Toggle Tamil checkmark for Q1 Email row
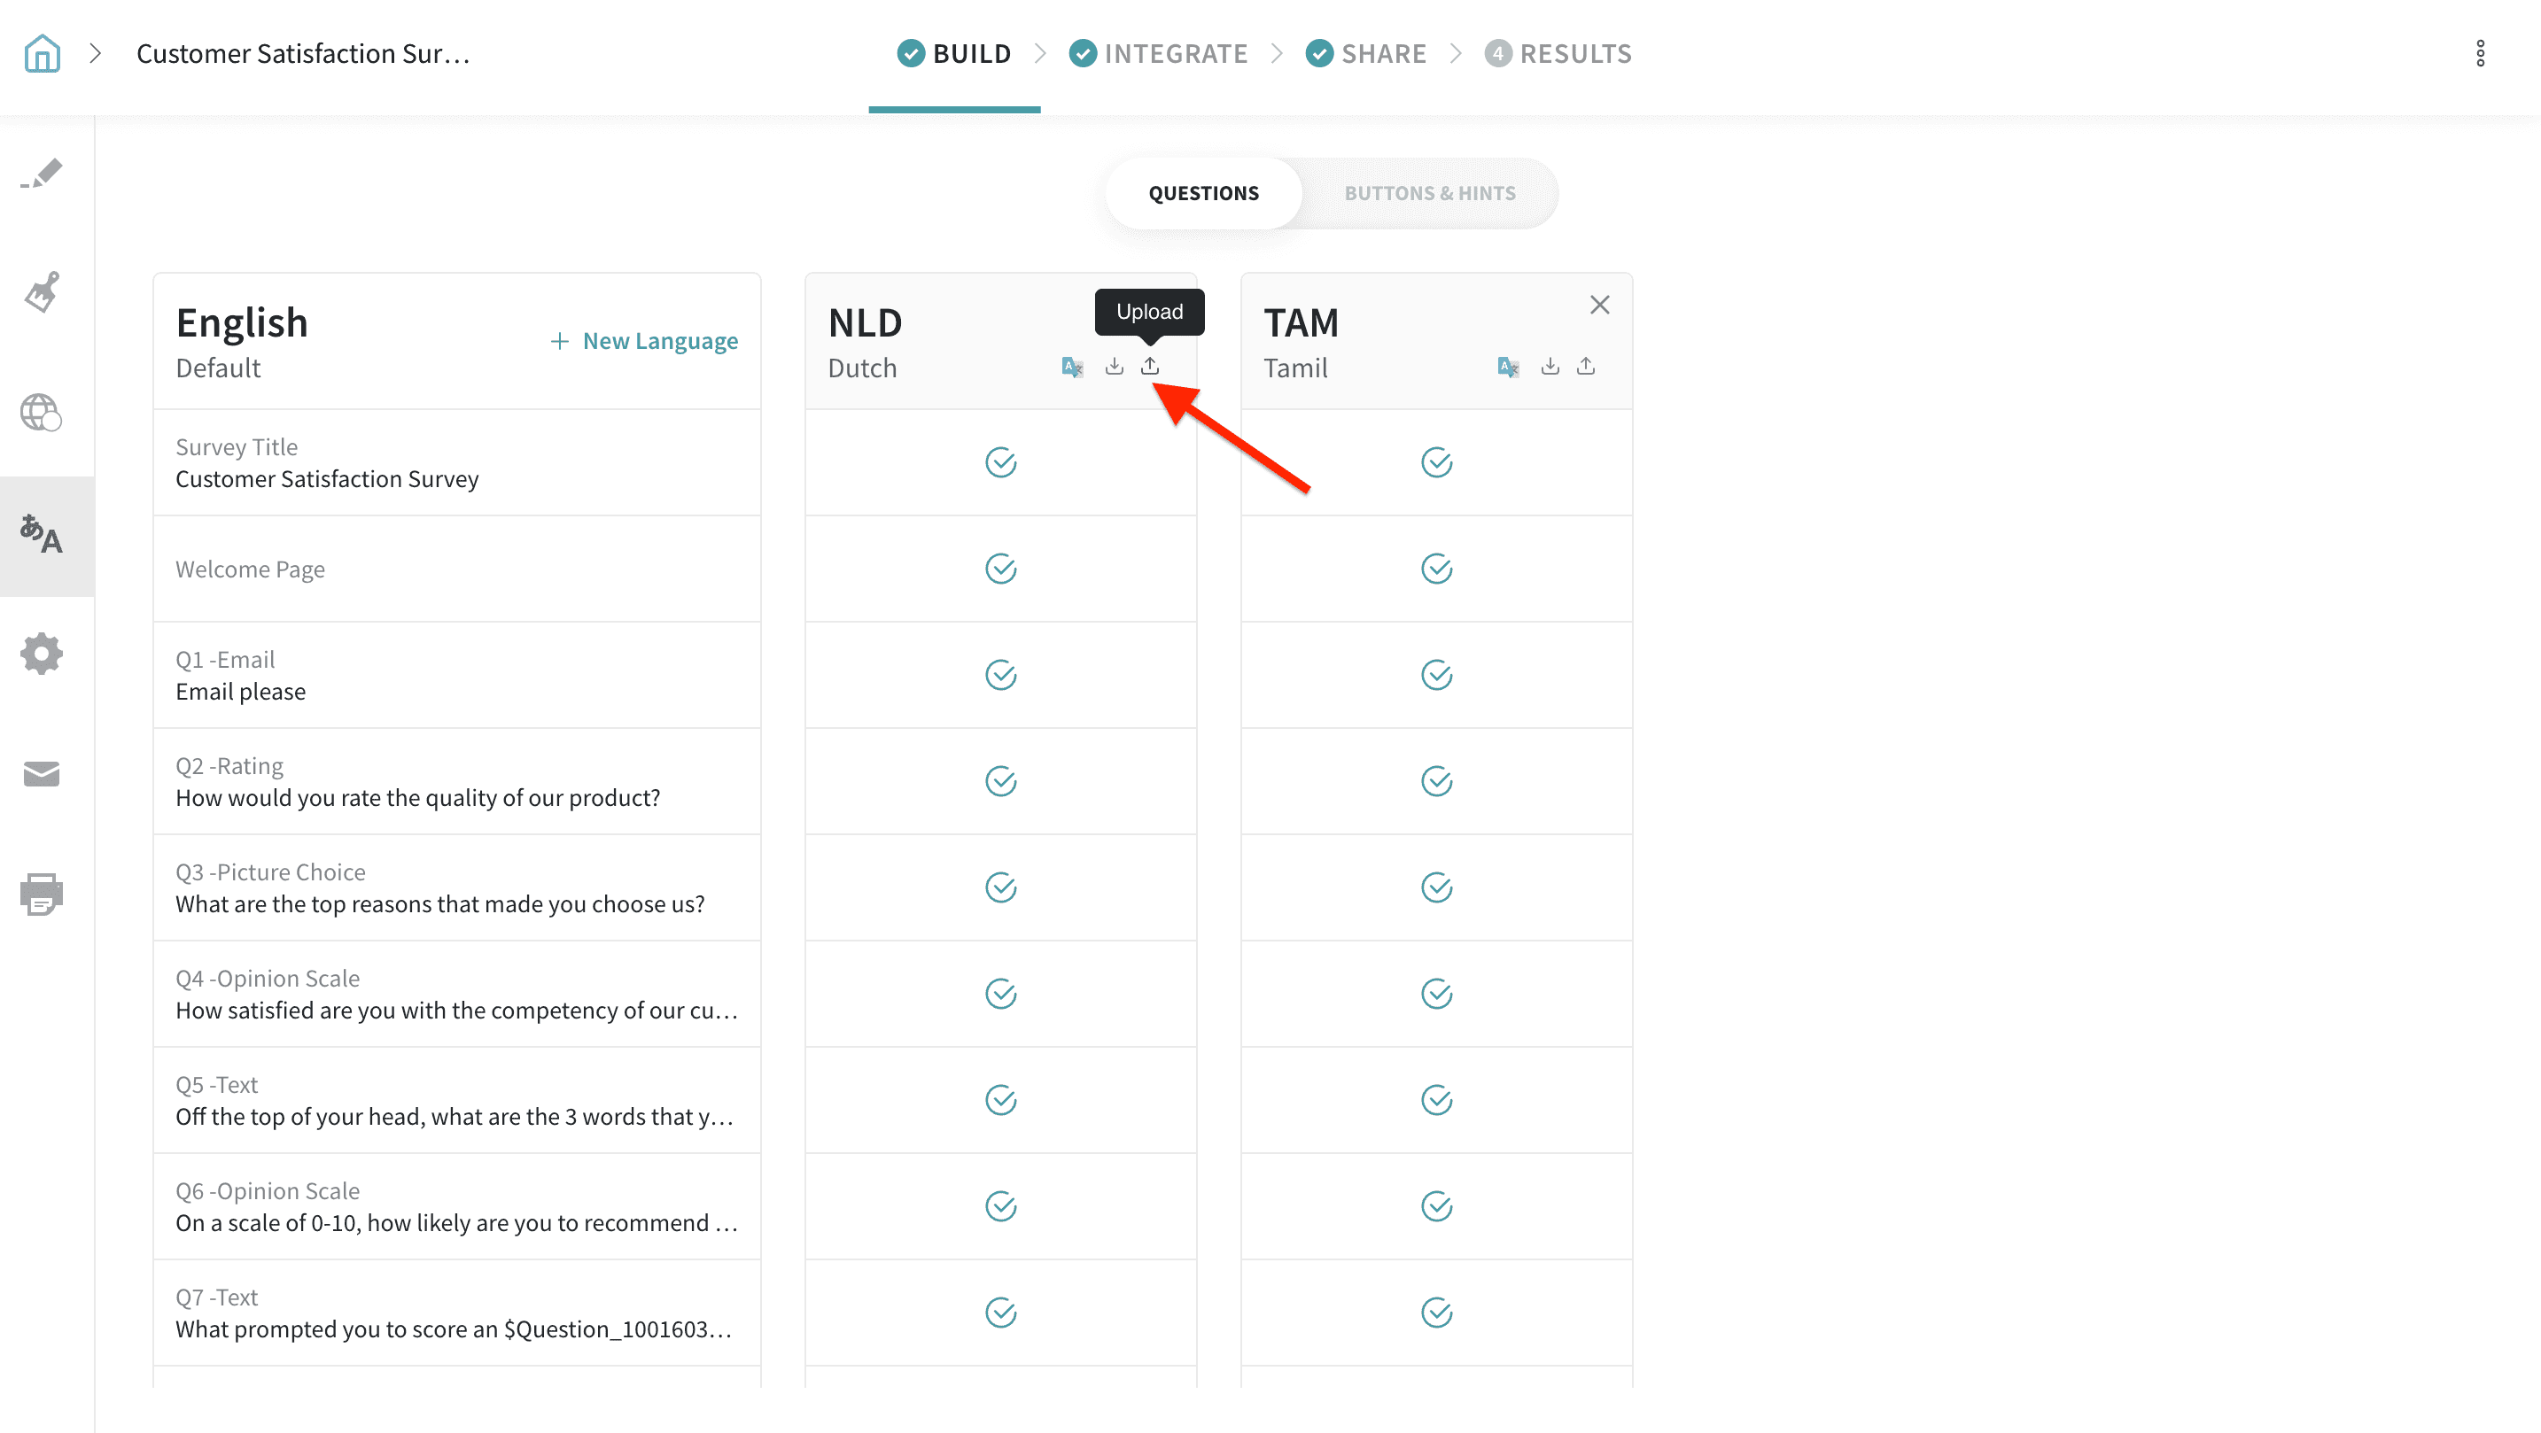The width and height of the screenshot is (2541, 1433). (1436, 676)
